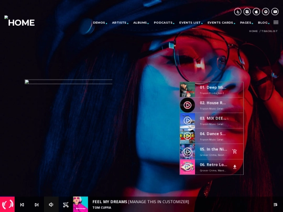Add track 05 to cart
This screenshot has height=212, width=283.
(x=235, y=151)
